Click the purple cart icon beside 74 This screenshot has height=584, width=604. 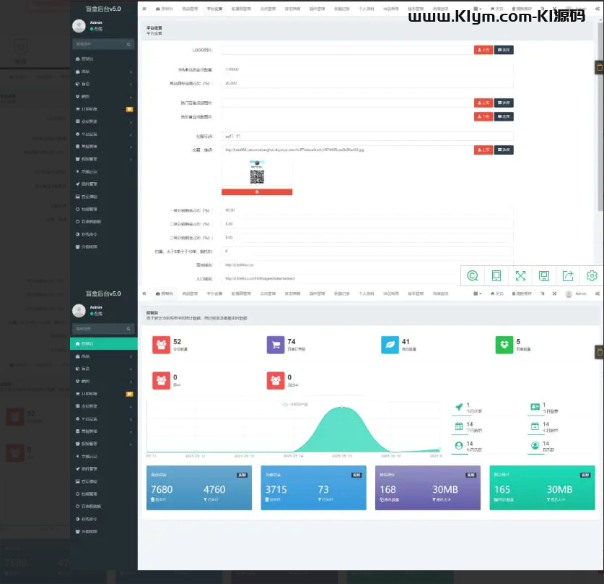(276, 345)
